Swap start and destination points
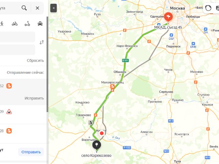 coord(42,42)
